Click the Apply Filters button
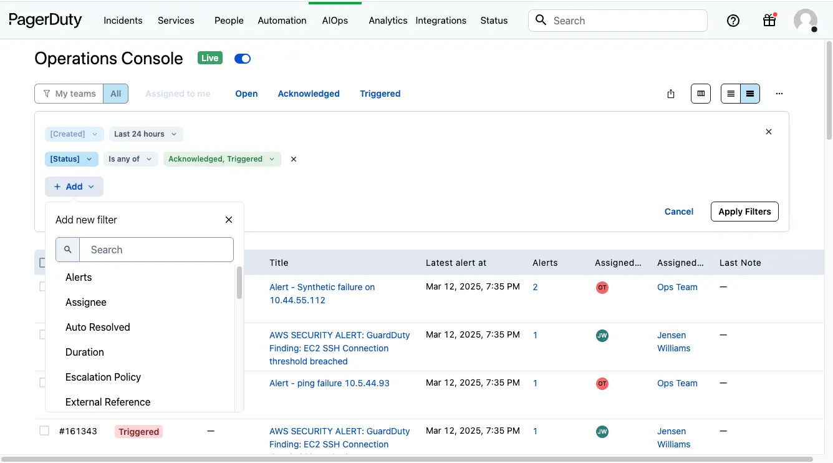 744,212
